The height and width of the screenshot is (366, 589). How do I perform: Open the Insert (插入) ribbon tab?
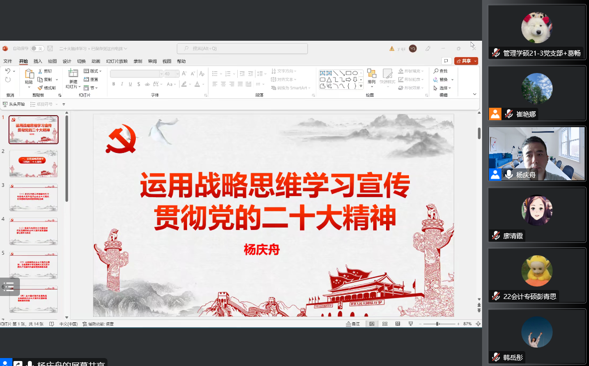tap(38, 62)
